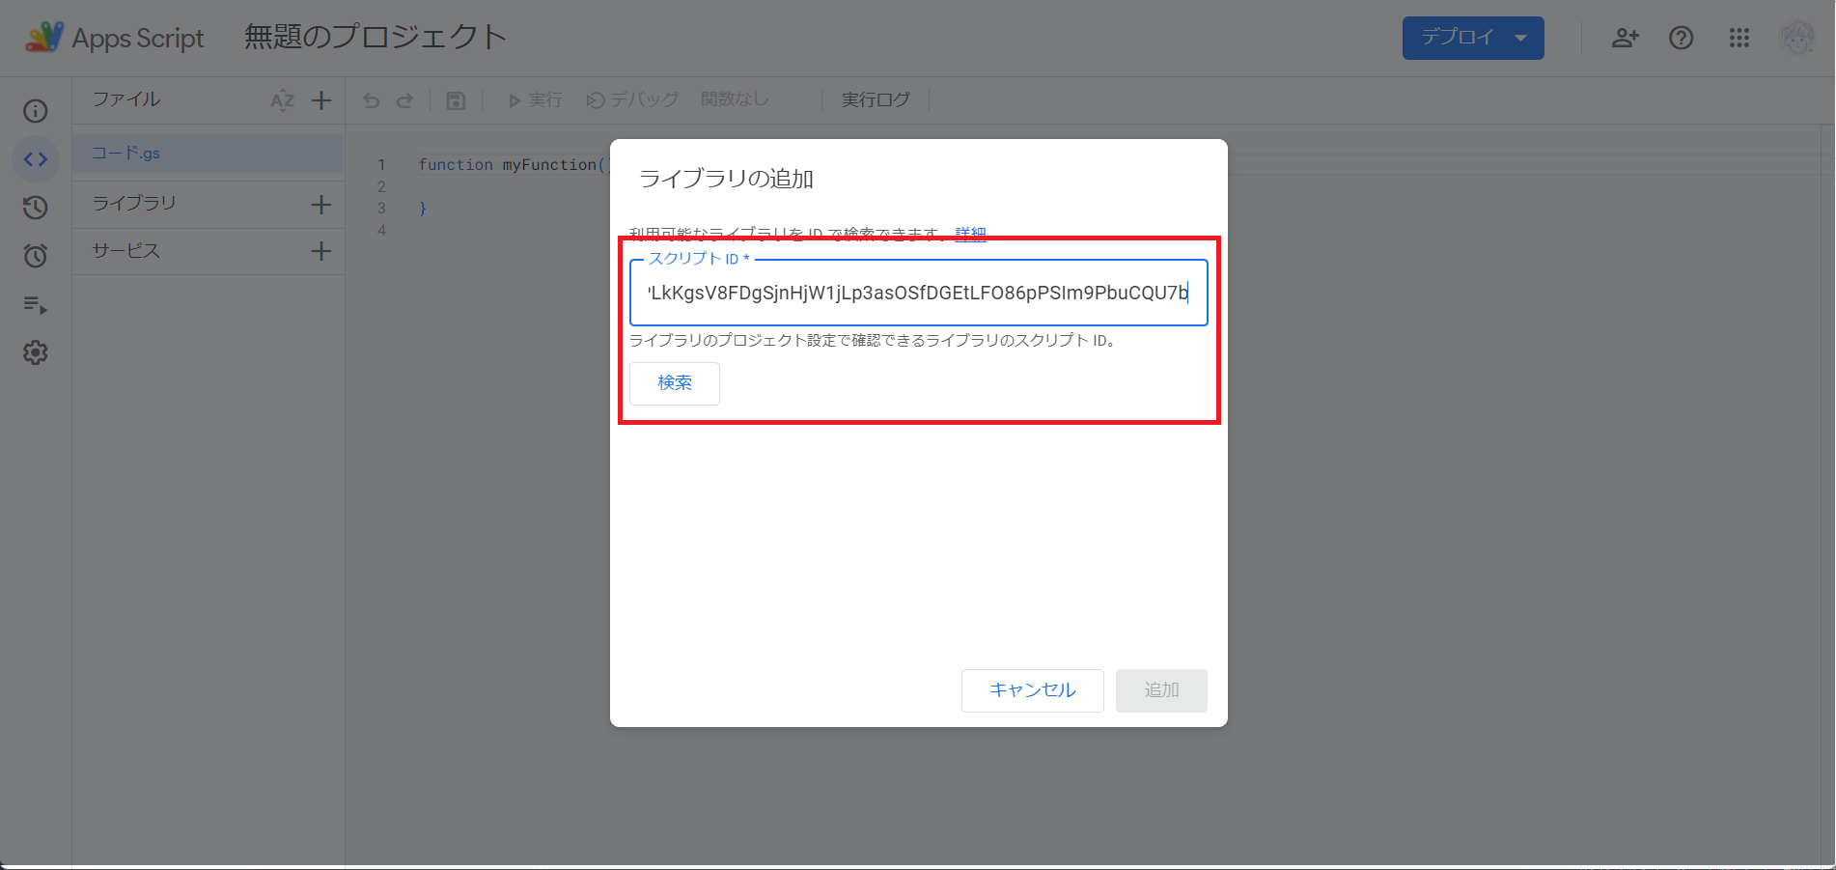Open the project version history
This screenshot has width=1836, height=870.
(x=35, y=207)
